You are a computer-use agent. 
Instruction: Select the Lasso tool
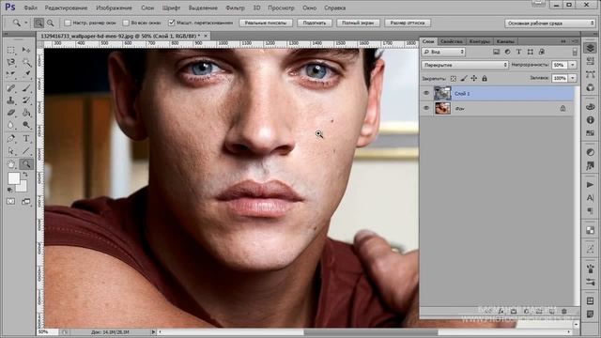click(x=10, y=63)
